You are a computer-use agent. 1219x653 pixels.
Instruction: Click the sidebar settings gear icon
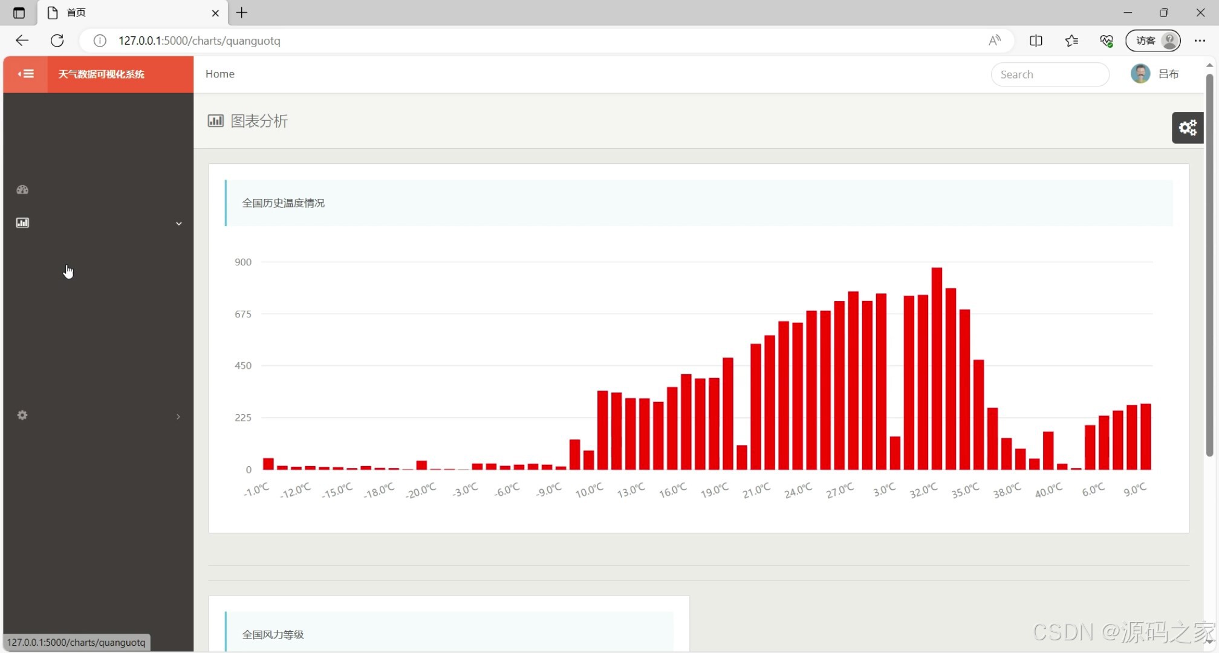point(22,415)
